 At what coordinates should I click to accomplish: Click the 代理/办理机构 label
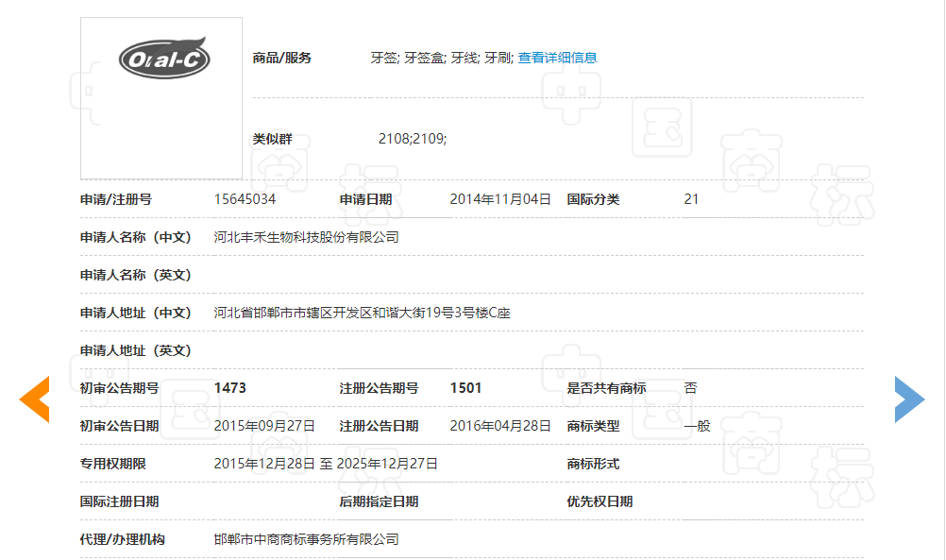[x=123, y=539]
